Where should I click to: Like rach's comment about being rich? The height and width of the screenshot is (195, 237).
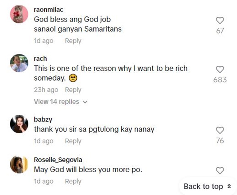pos(220,70)
